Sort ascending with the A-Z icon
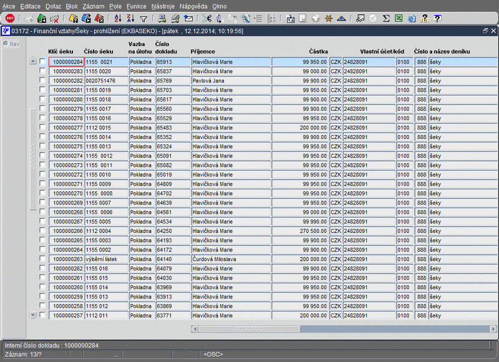This screenshot has height=362, width=499. [x=118, y=19]
